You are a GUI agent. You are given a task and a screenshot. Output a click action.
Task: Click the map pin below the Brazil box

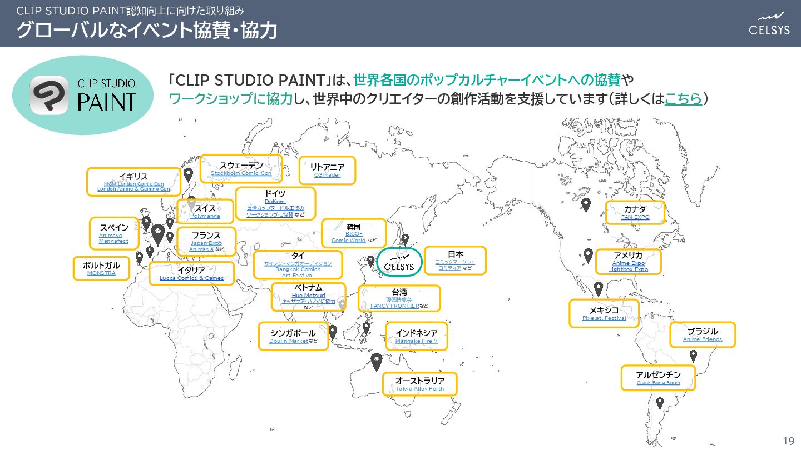click(693, 356)
